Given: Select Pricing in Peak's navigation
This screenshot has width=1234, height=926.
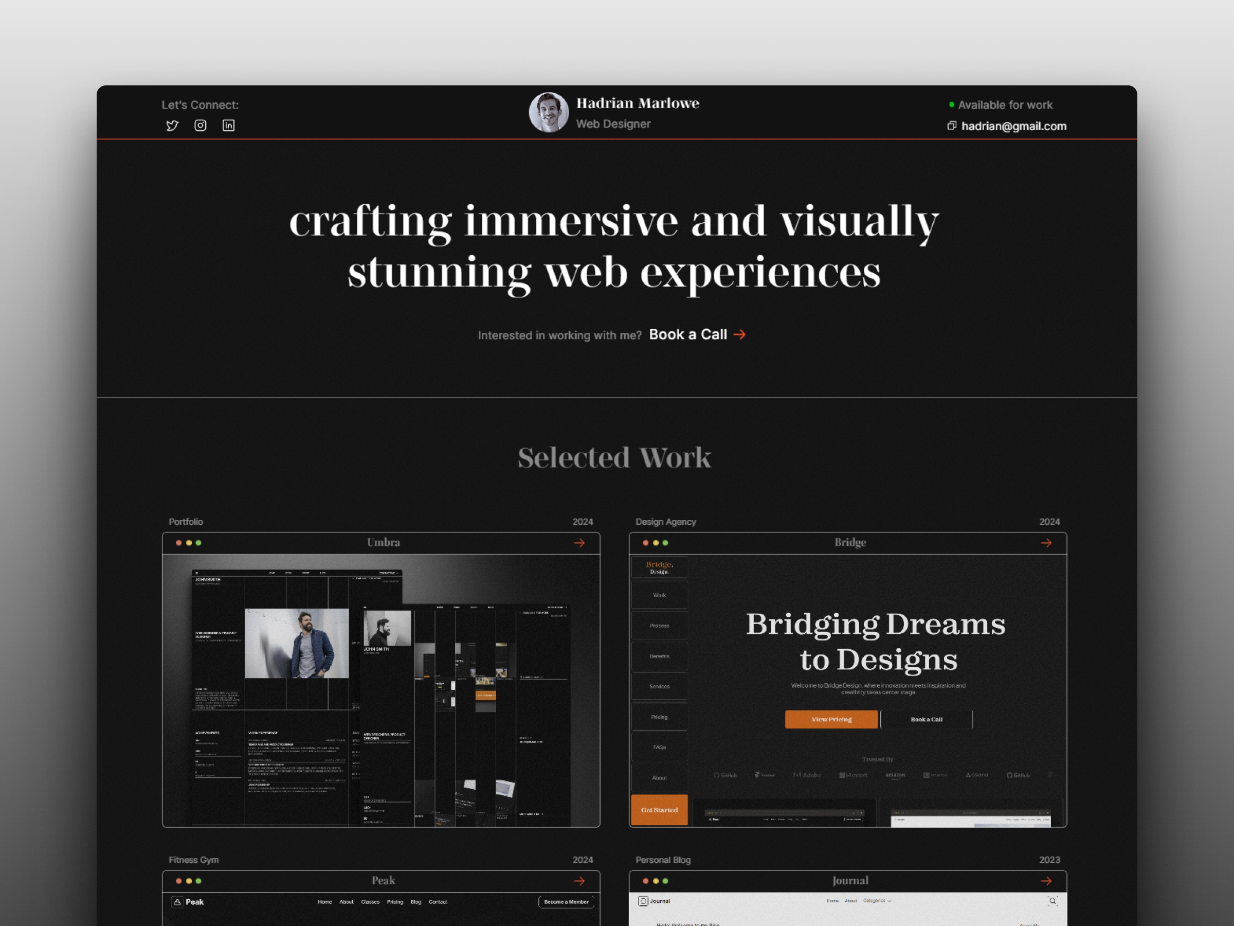Looking at the screenshot, I should 395,902.
